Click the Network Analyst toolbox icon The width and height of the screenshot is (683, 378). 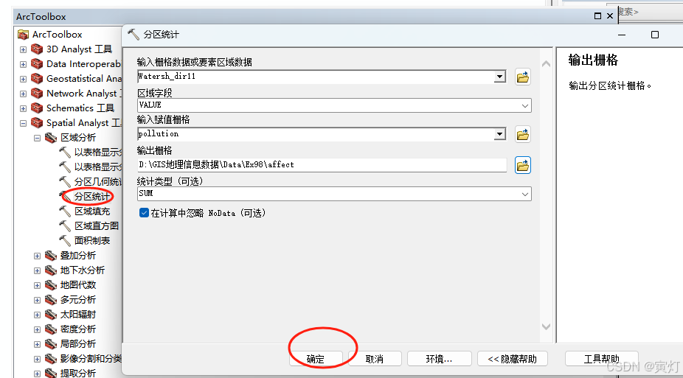tap(37, 94)
